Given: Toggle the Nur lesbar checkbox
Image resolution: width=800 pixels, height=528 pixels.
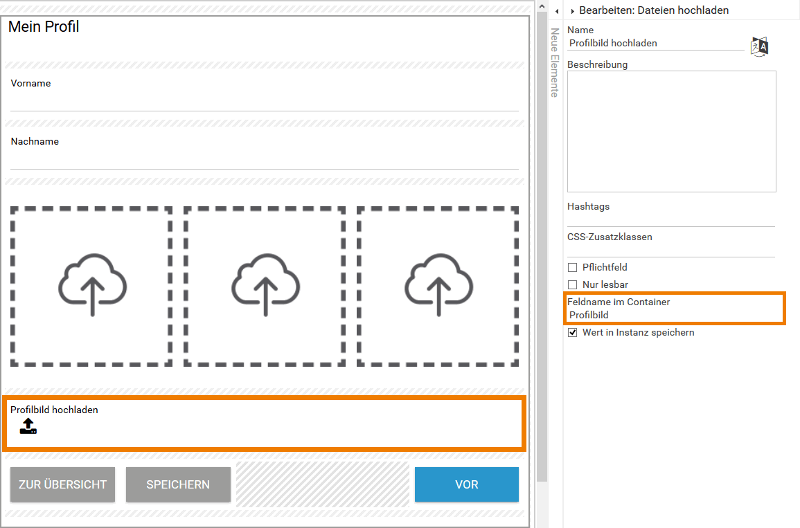Looking at the screenshot, I should point(573,285).
